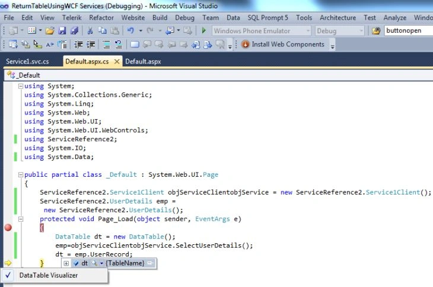Screen dimensions: 433x287
Task: Open the Navigate Backward dropdown arrow
Action: pyautogui.click(x=179, y=30)
